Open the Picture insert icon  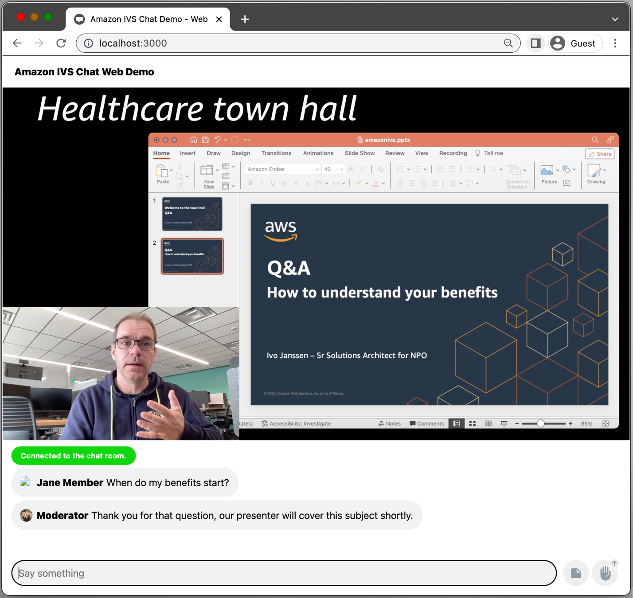547,170
